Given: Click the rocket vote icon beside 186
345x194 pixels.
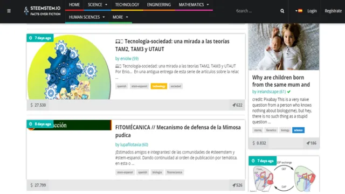Looking at the screenshot, I should [308, 143].
